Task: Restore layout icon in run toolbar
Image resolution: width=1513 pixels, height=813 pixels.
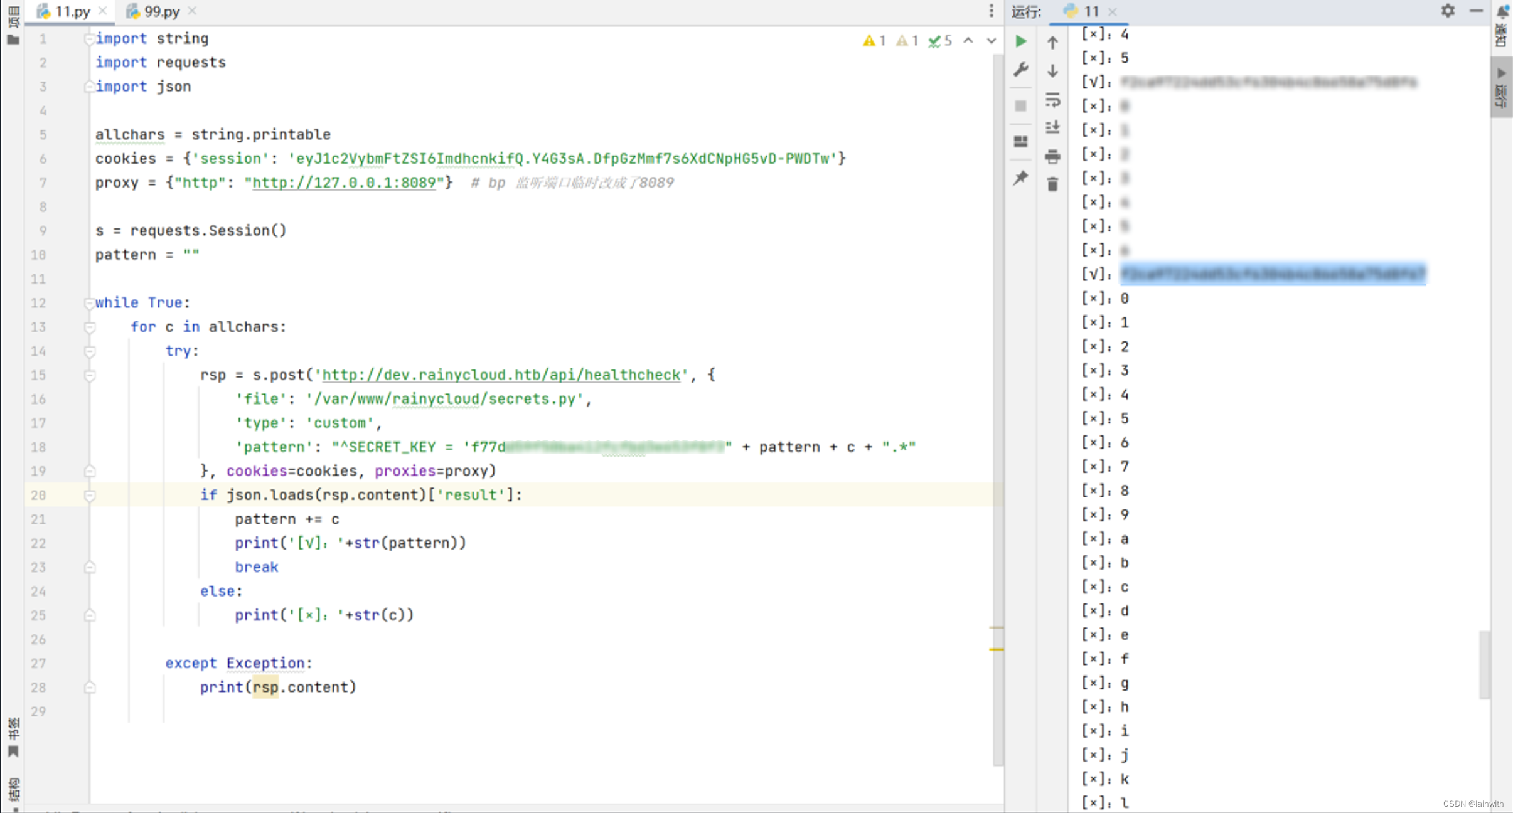Action: [1021, 141]
